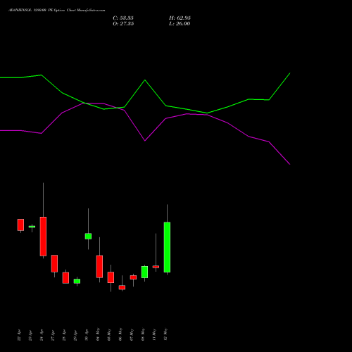Click the opening price value O: 27.35
The height and width of the screenshot is (352, 352).
tap(123, 24)
